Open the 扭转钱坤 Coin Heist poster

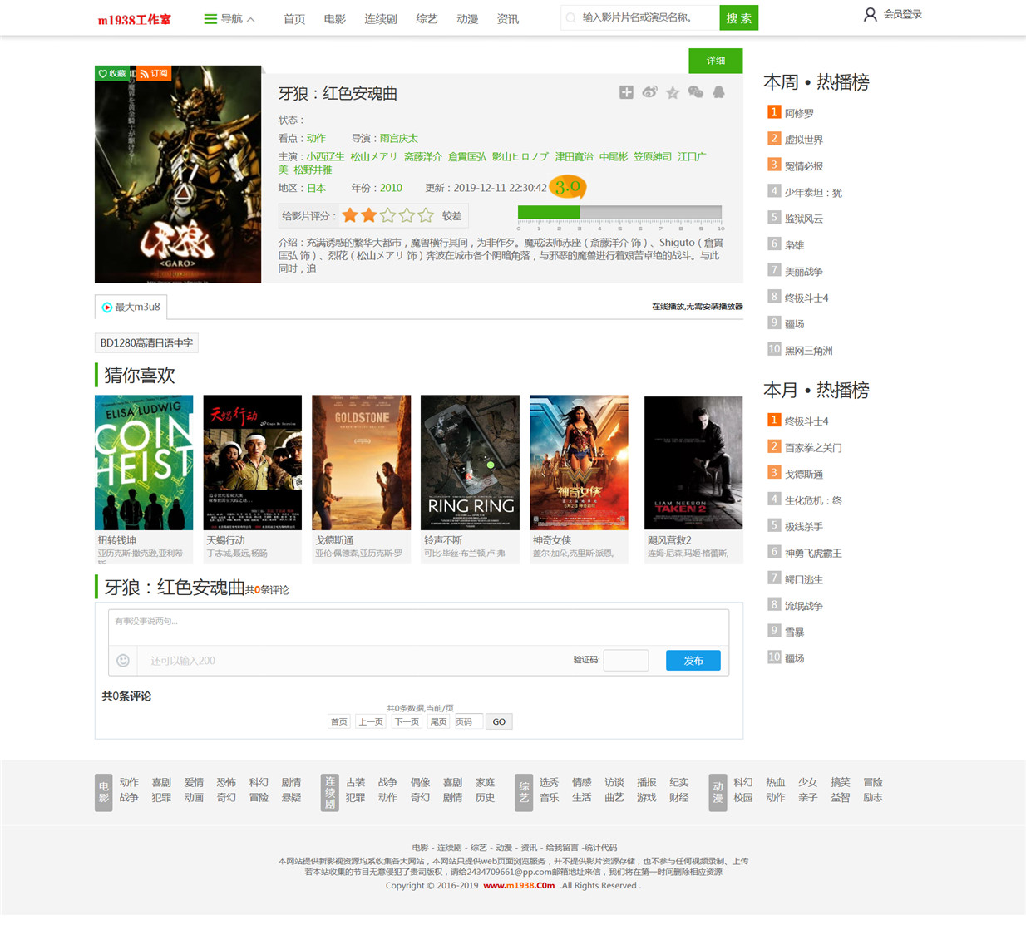click(144, 462)
